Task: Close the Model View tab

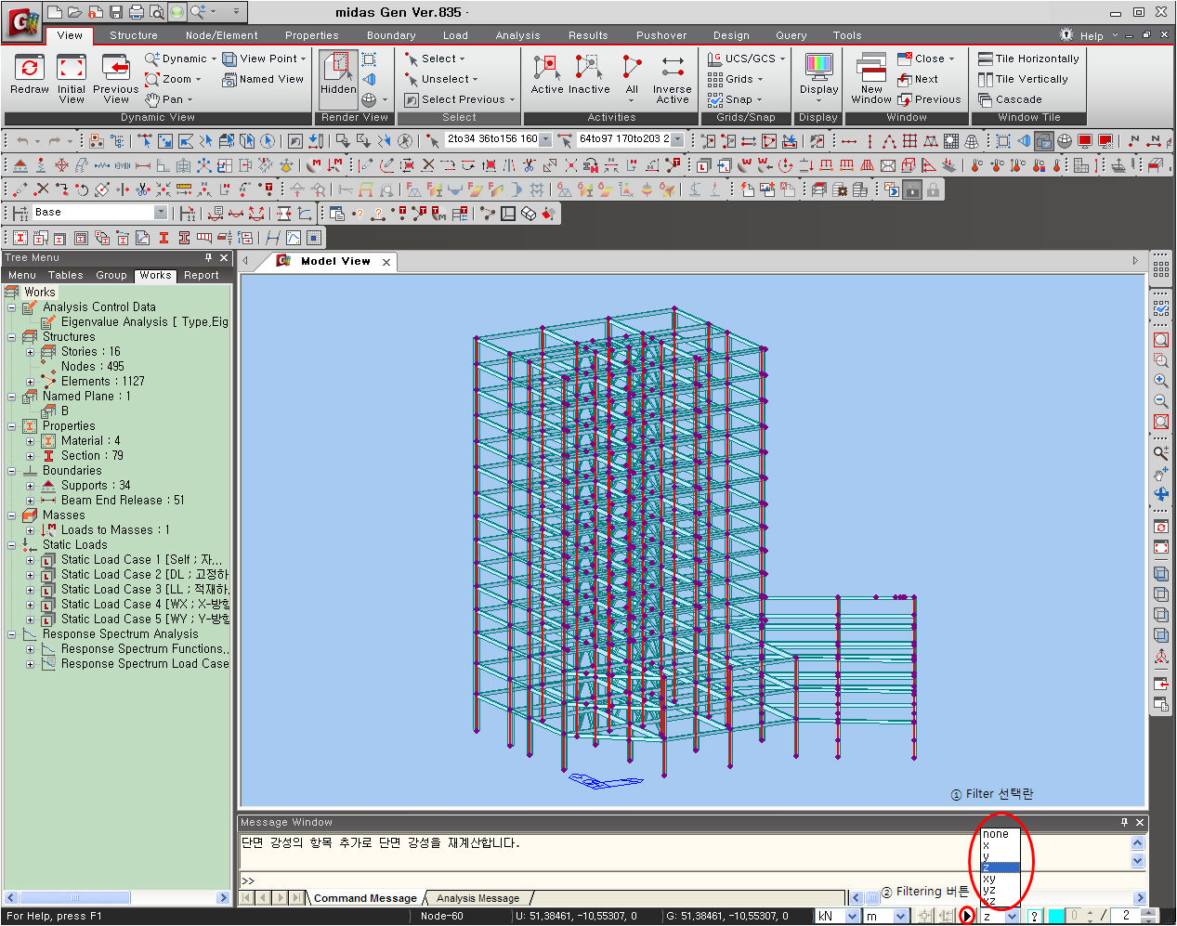Action: coord(387,262)
